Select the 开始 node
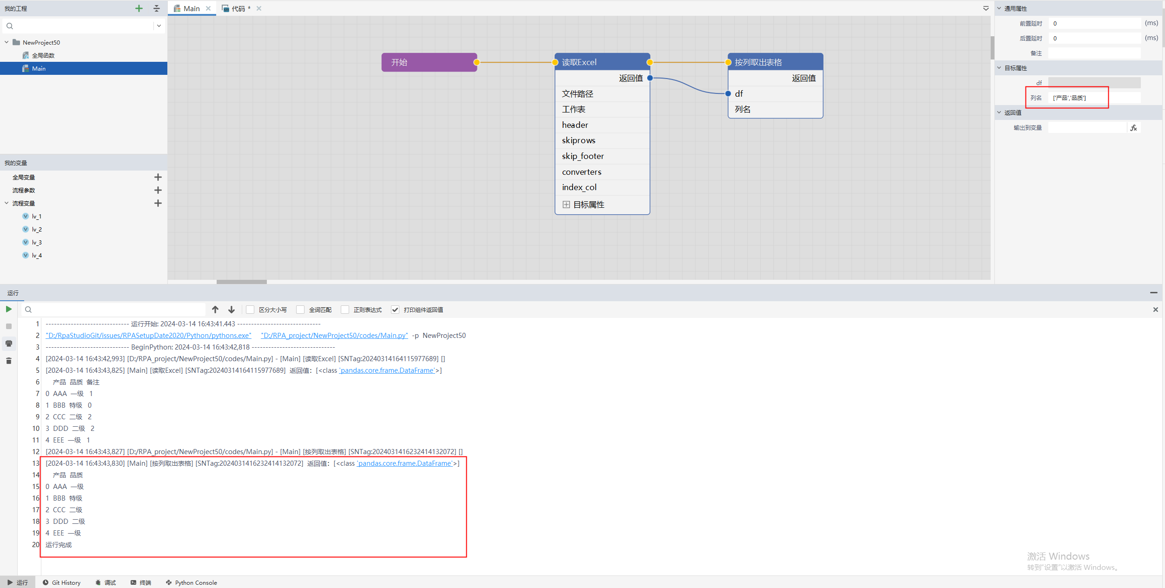The image size is (1165, 588). tap(429, 62)
